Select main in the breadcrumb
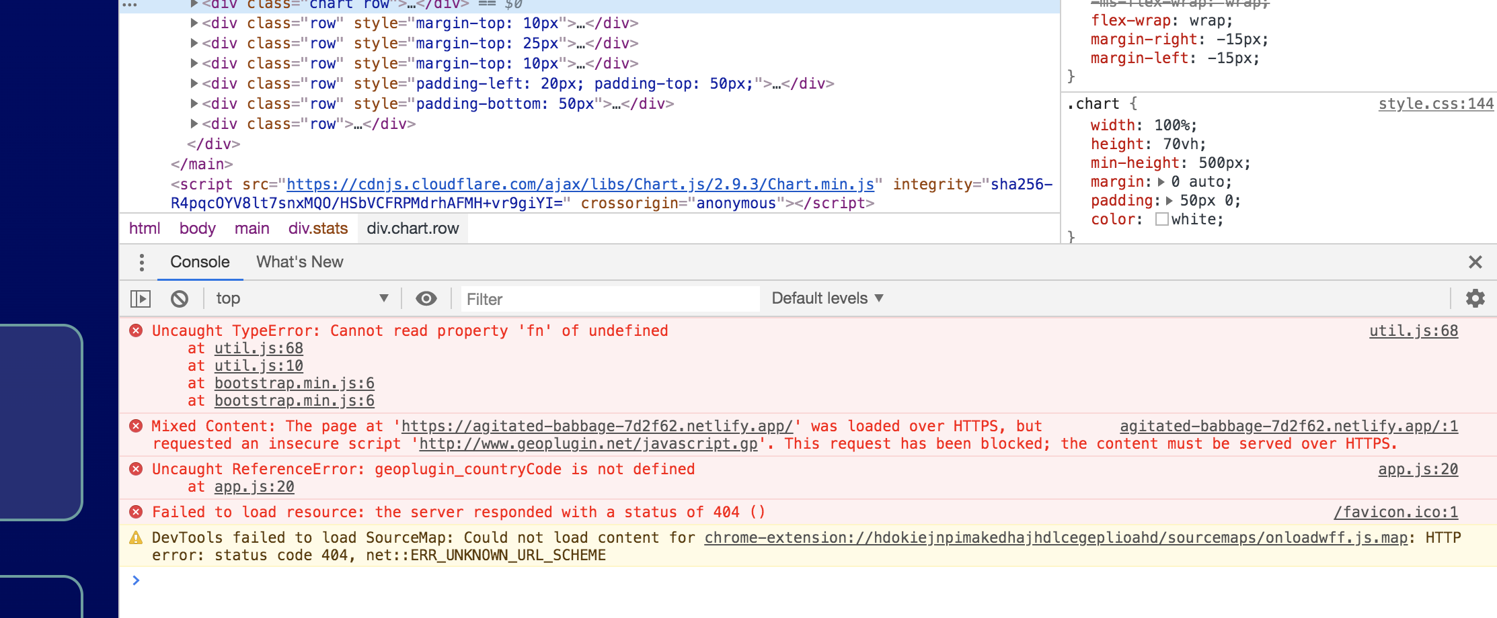The height and width of the screenshot is (618, 1497). (252, 228)
